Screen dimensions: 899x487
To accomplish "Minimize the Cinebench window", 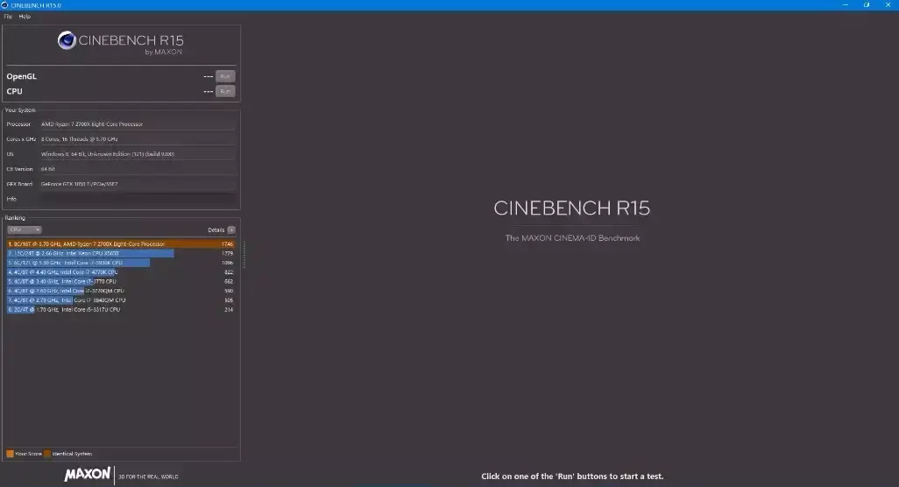I will click(x=845, y=4).
